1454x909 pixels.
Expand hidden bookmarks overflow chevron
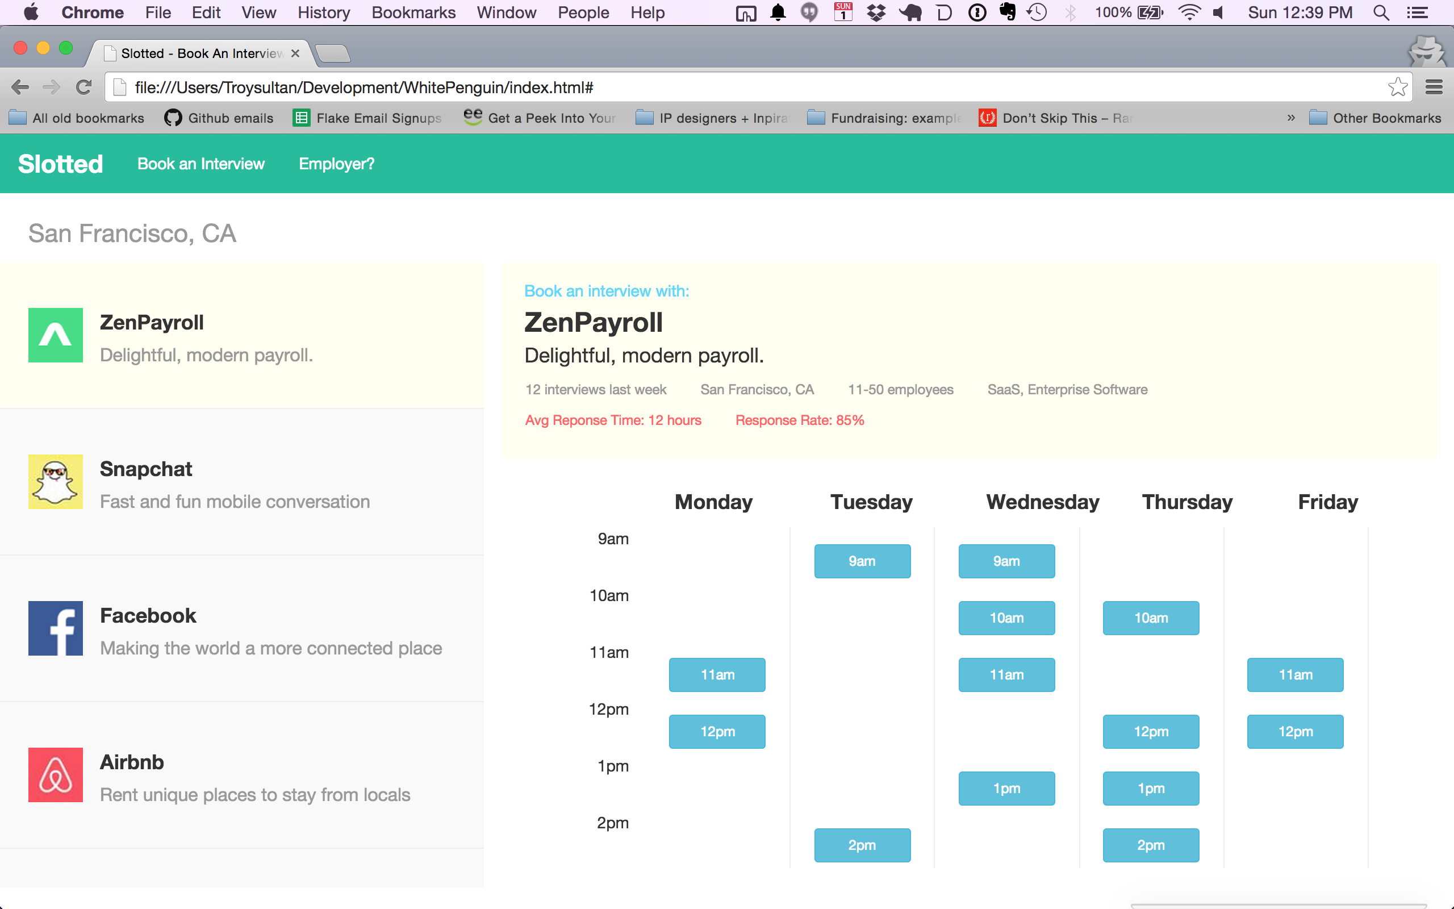(x=1290, y=118)
